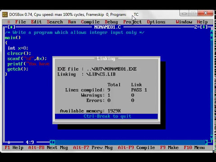This screenshot has width=216, height=162.
Task: Open the Help menu
Action: click(x=202, y=22)
